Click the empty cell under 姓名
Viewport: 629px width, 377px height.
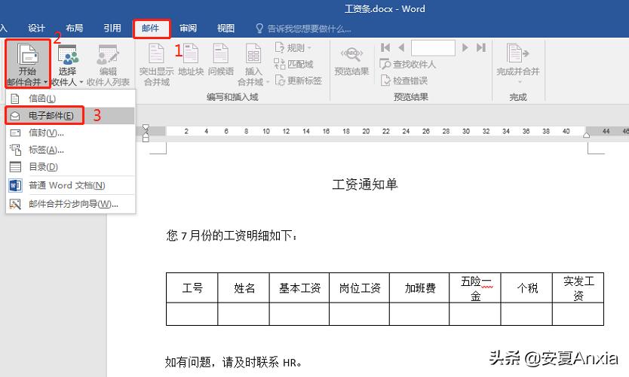click(244, 314)
